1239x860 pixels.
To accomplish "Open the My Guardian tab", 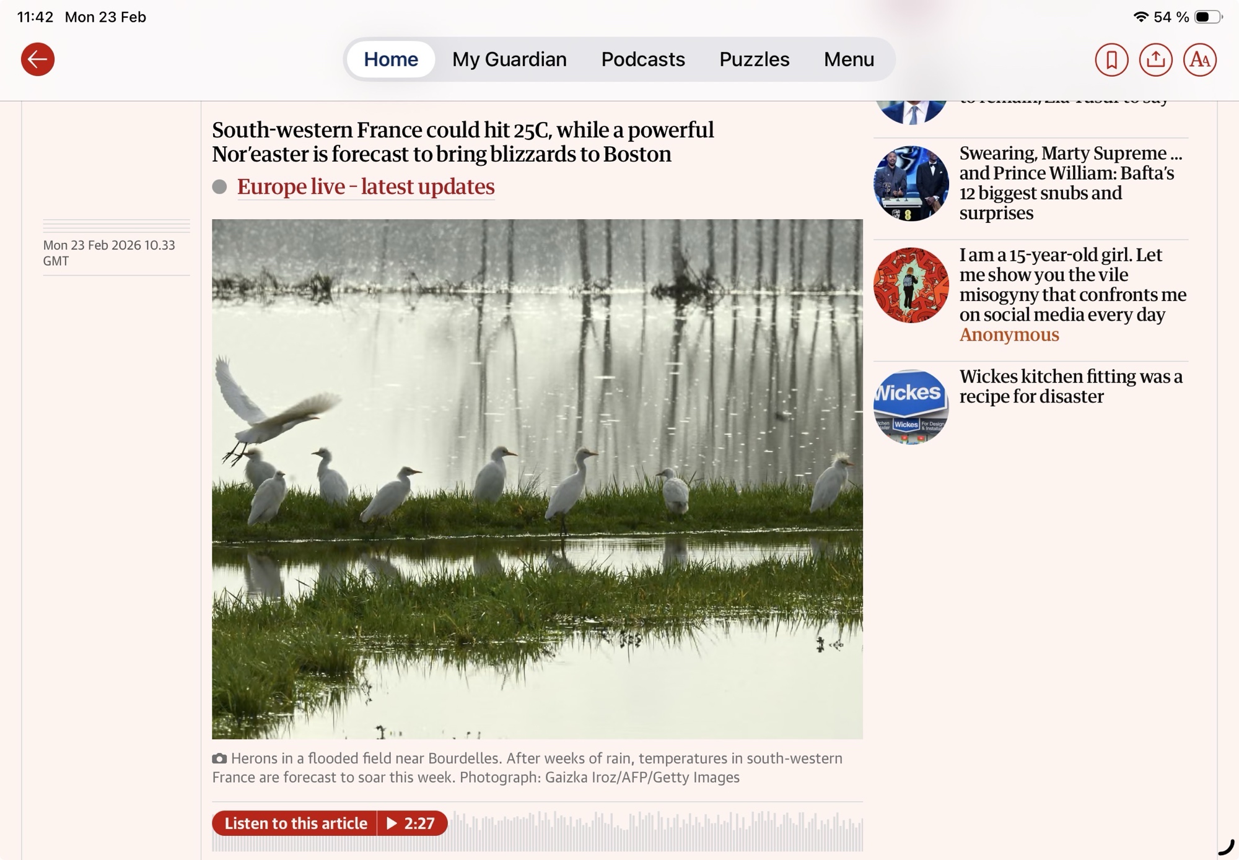I will pos(509,59).
